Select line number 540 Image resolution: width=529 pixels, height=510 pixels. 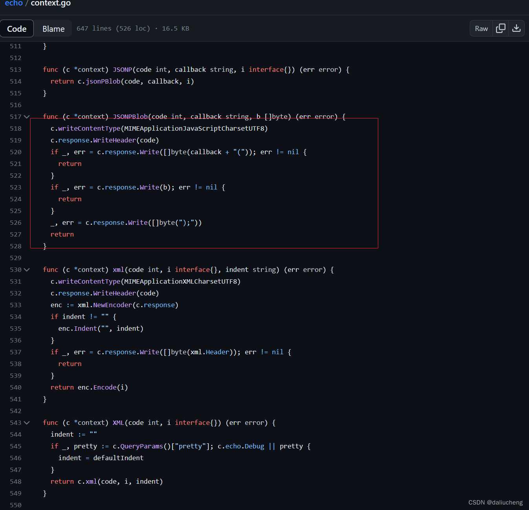(16, 387)
